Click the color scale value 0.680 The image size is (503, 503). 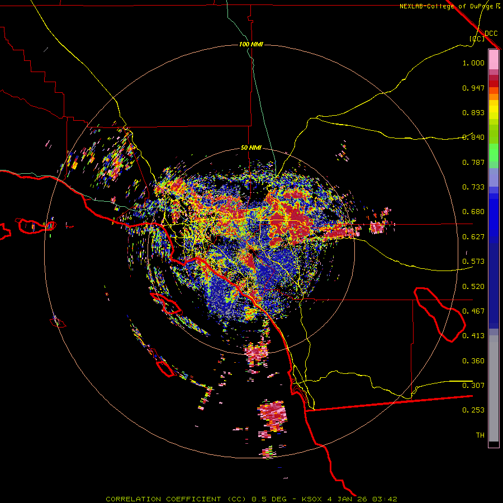click(x=473, y=212)
